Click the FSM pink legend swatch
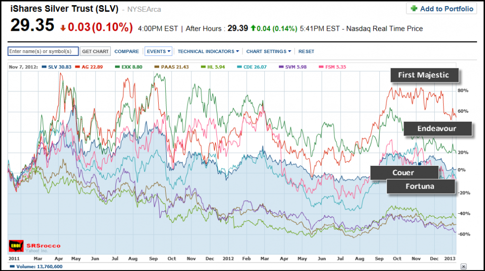Screen dimensions: 485x271 point(321,67)
